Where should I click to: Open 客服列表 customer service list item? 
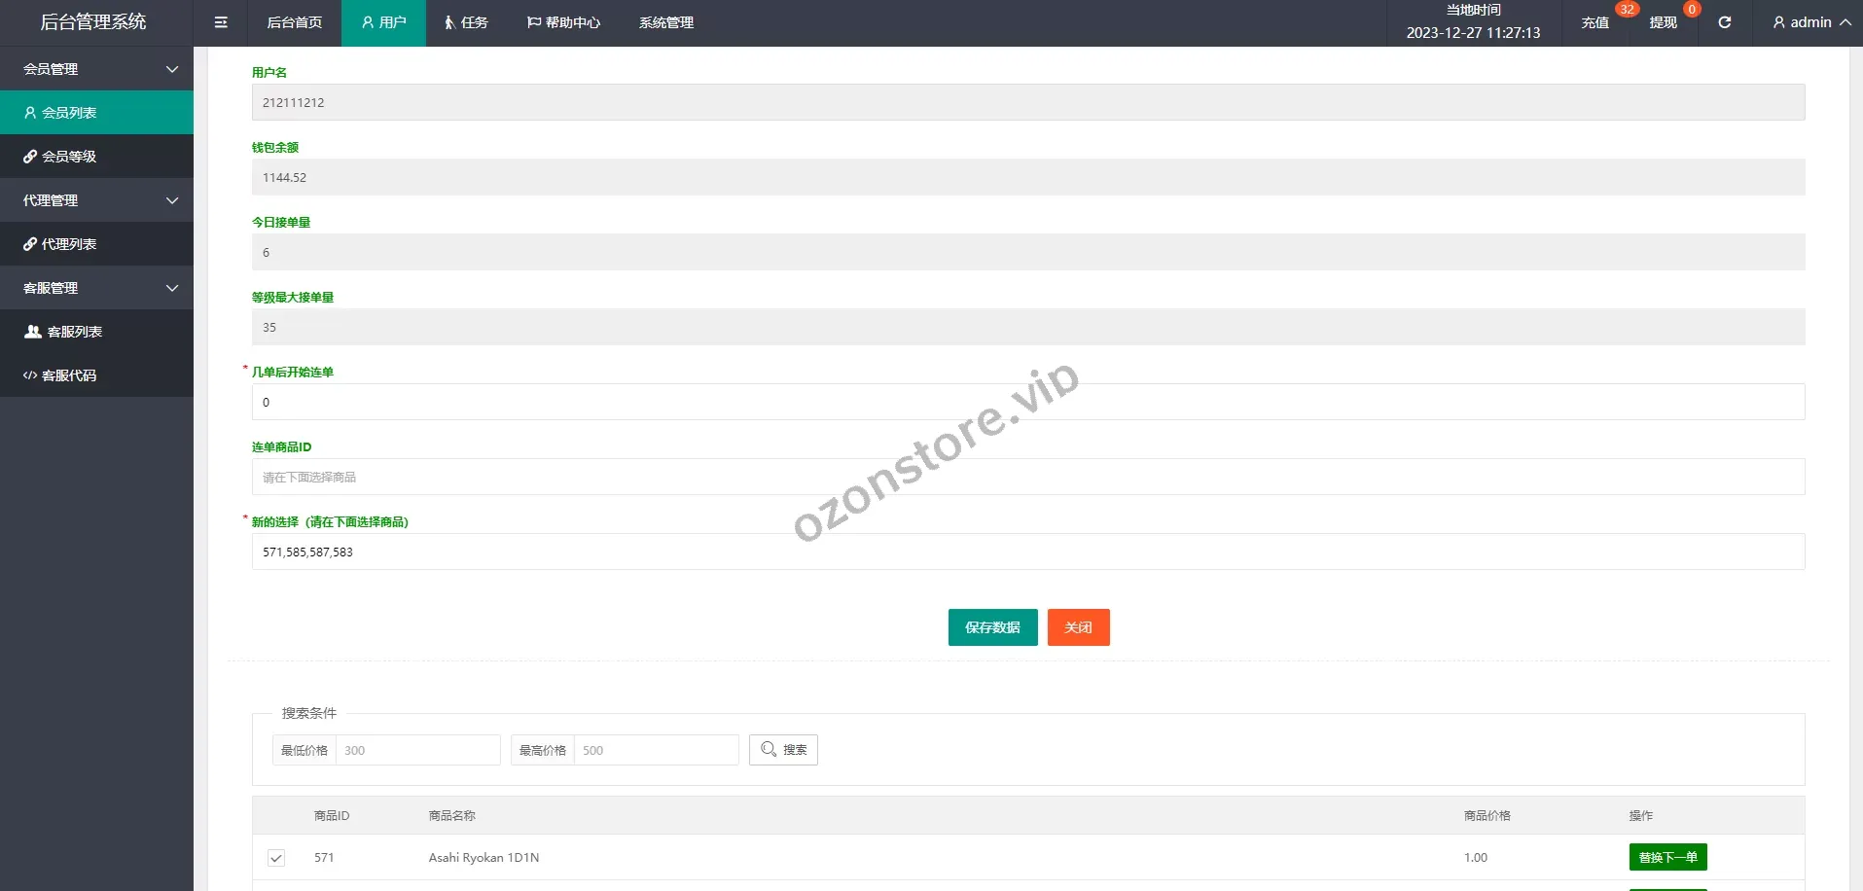click(74, 332)
